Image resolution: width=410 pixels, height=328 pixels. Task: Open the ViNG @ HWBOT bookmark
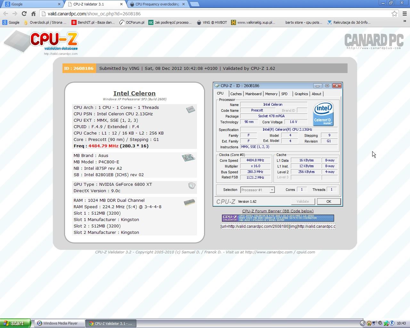[212, 22]
